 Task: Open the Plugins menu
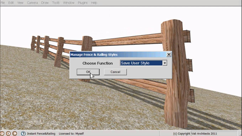click(x=83, y=3)
